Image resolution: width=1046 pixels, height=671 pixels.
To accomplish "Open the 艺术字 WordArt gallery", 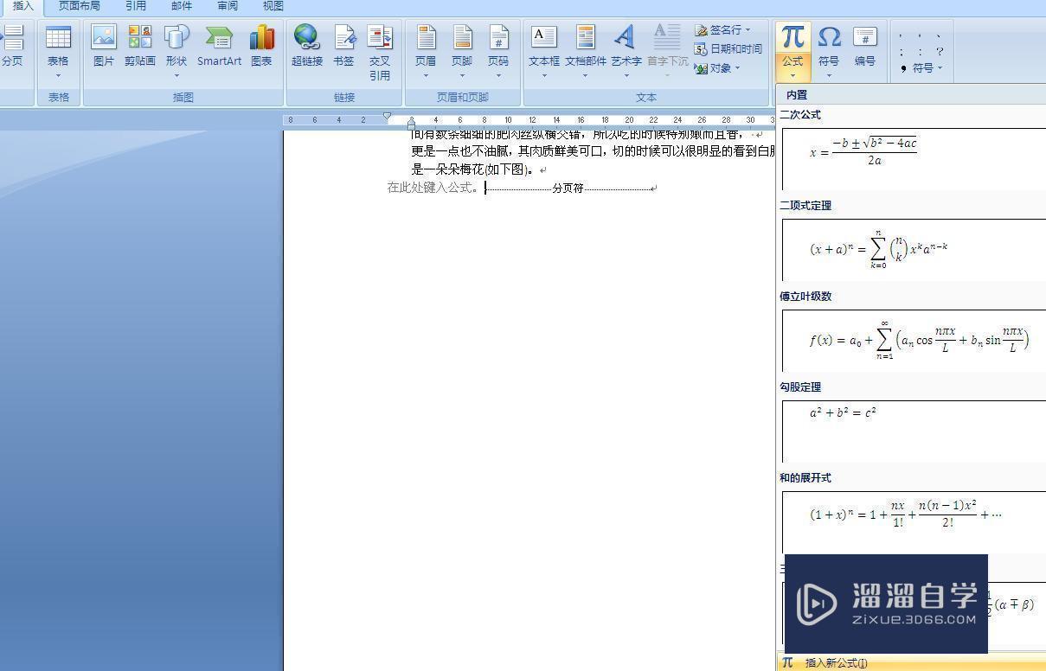I will pyautogui.click(x=625, y=45).
